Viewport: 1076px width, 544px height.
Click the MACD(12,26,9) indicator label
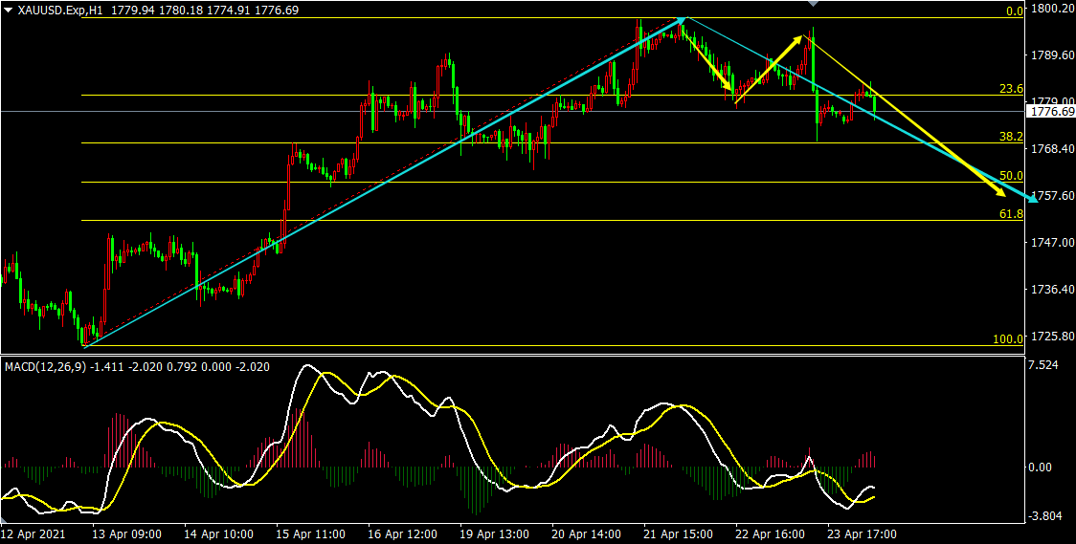[x=43, y=366]
